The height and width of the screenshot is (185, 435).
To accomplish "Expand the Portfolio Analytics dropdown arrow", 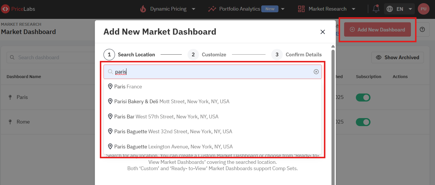I will point(283,9).
